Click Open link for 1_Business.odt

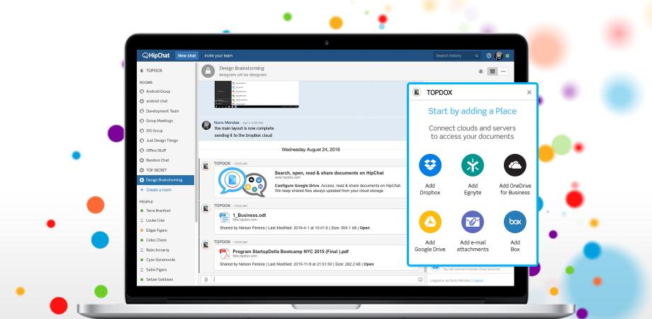click(365, 228)
